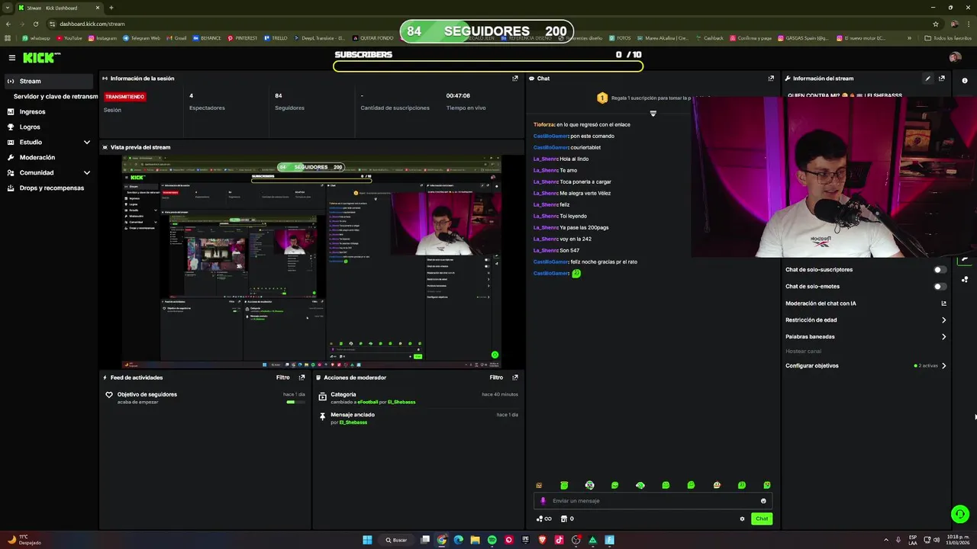Pop out the Información del stream panel
977x549 pixels.
click(x=942, y=79)
